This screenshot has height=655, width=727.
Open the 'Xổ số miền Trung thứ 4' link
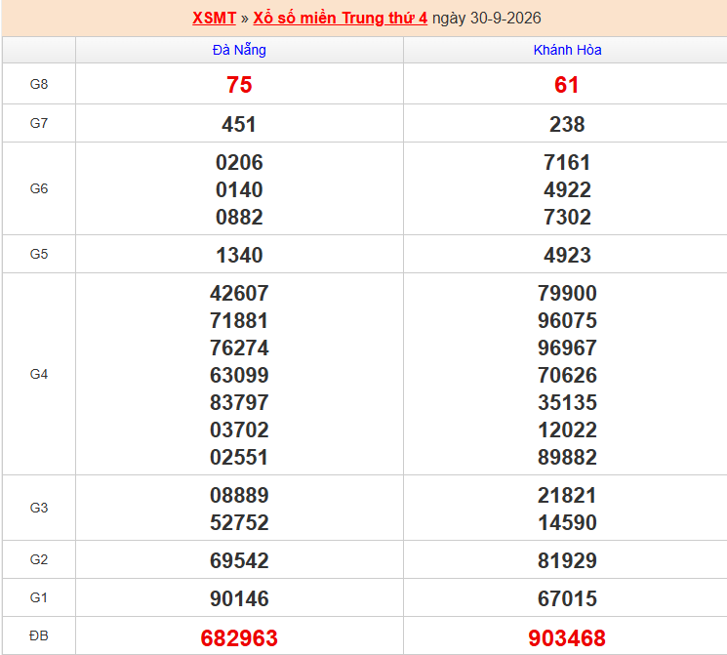tap(341, 19)
